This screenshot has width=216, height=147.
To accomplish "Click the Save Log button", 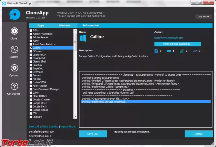I will click(x=93, y=134).
